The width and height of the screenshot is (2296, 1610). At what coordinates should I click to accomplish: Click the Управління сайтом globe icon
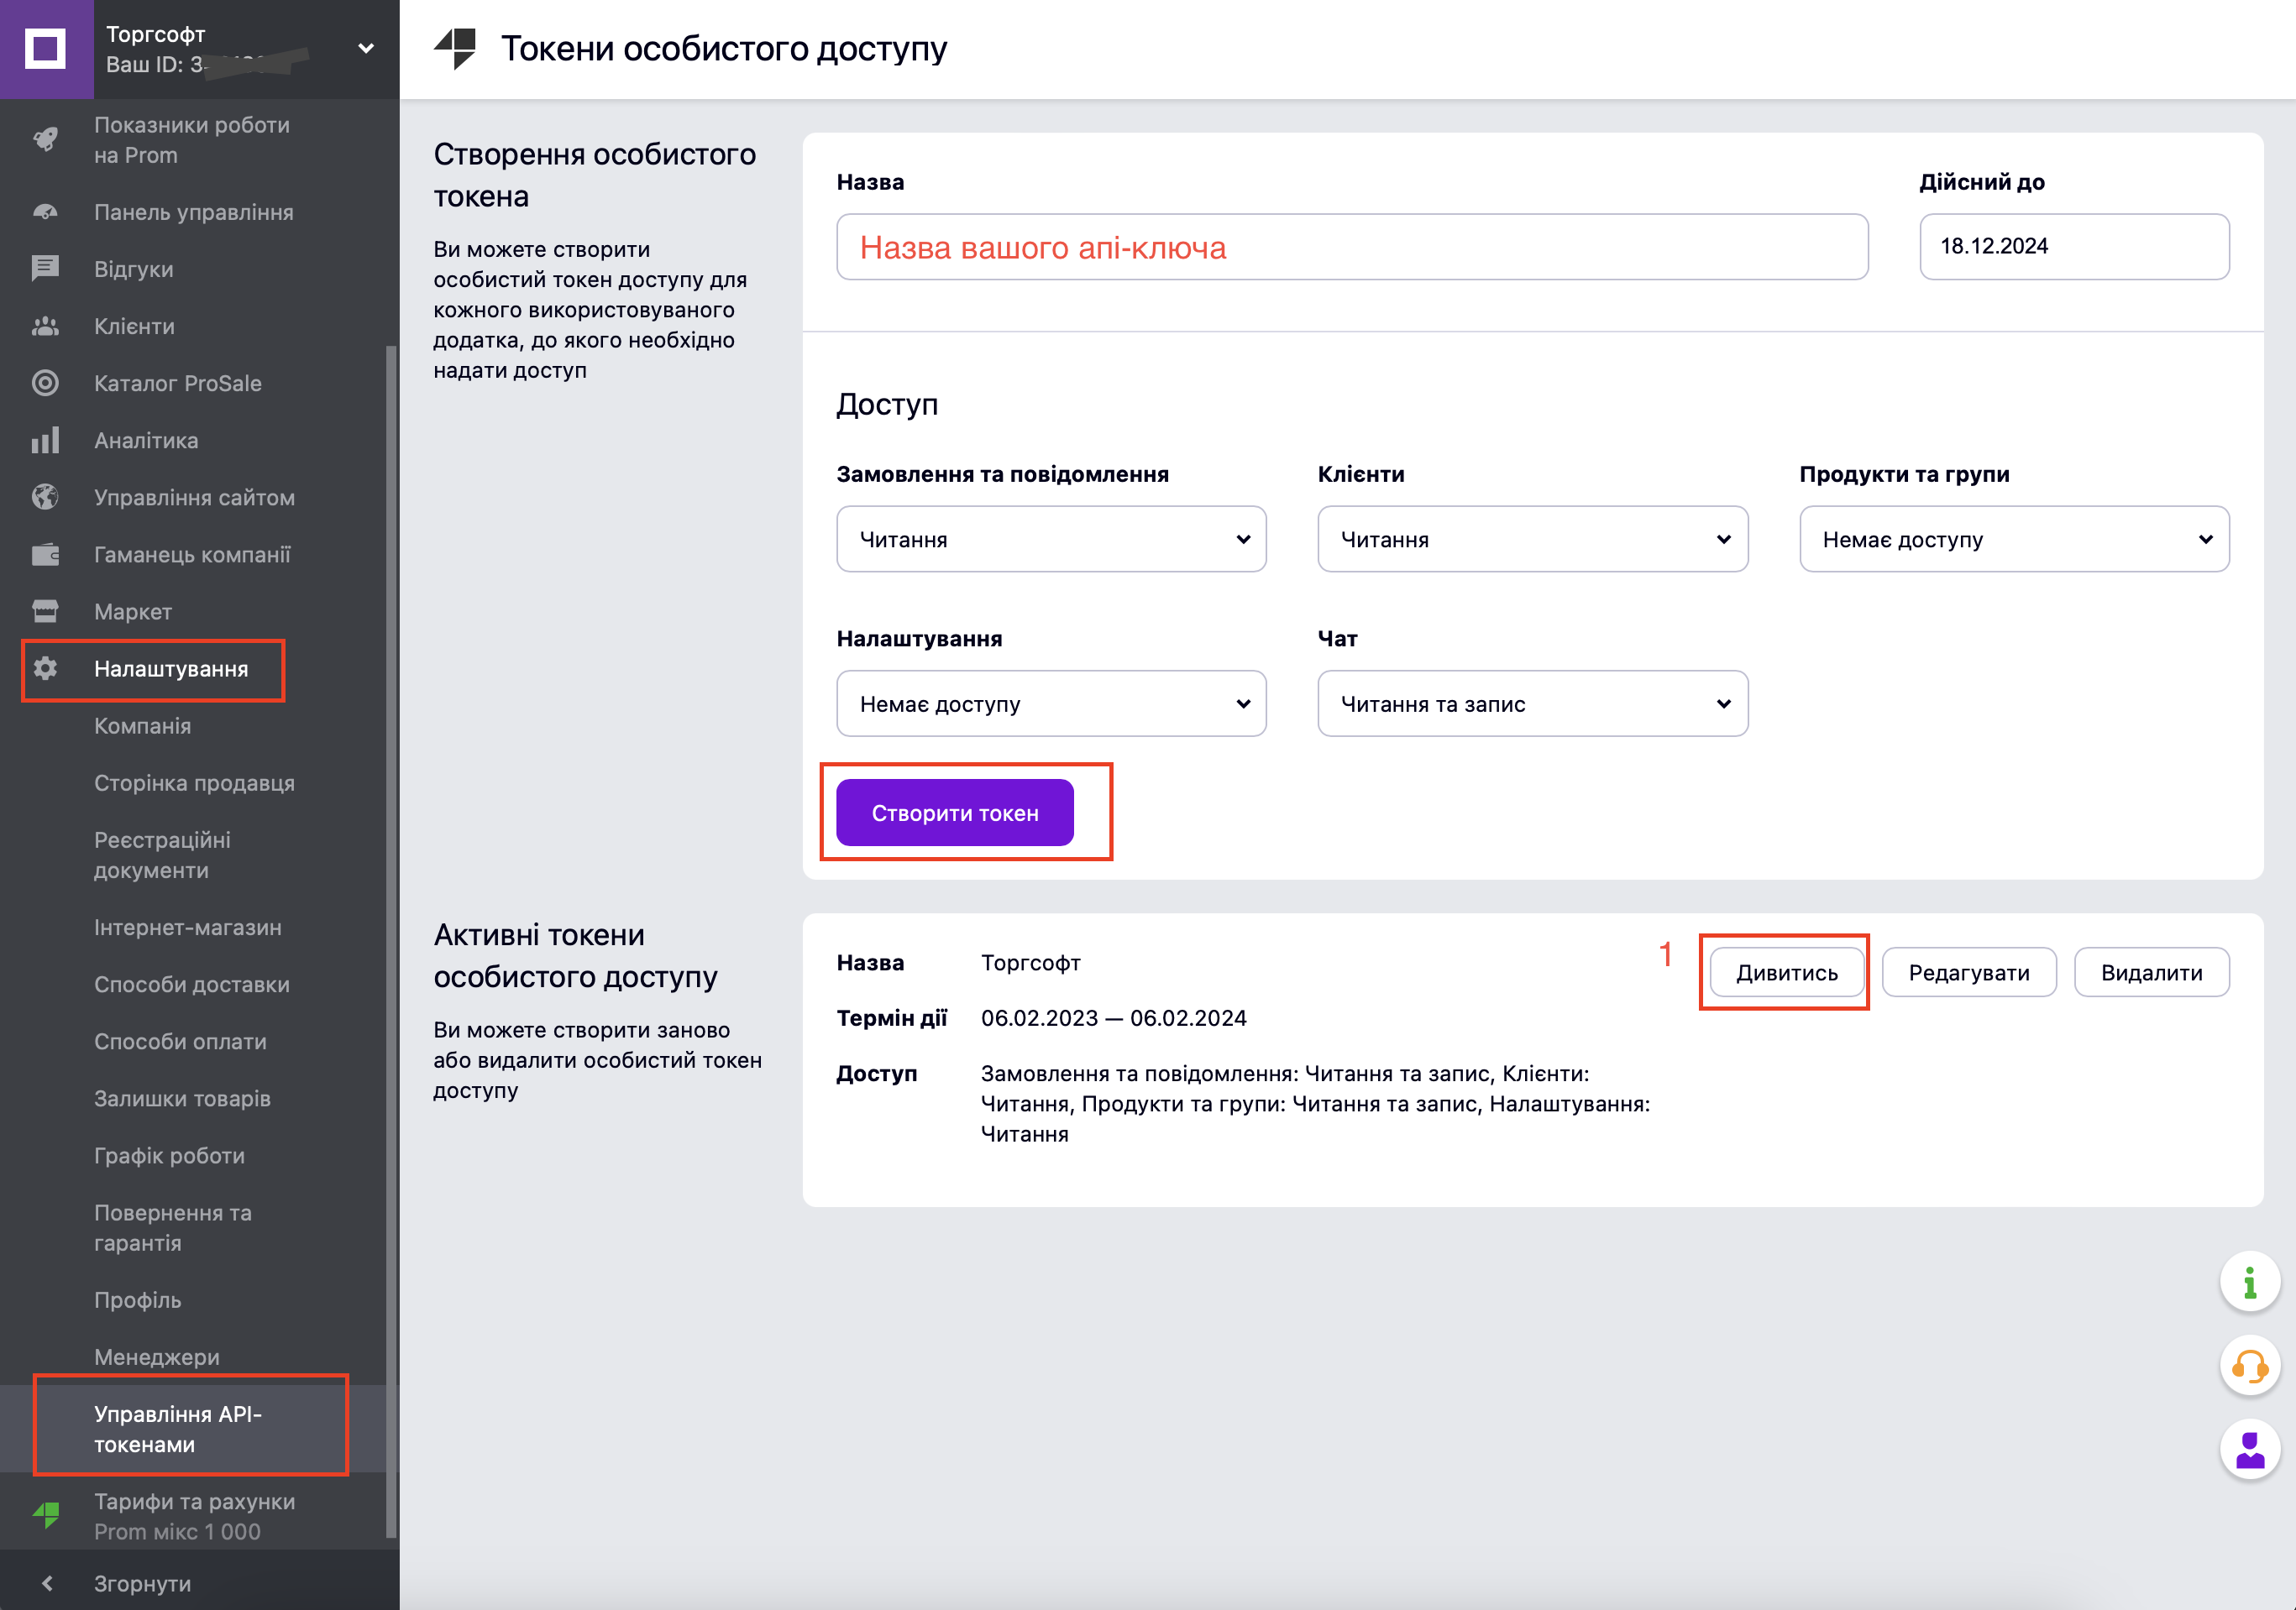(46, 497)
